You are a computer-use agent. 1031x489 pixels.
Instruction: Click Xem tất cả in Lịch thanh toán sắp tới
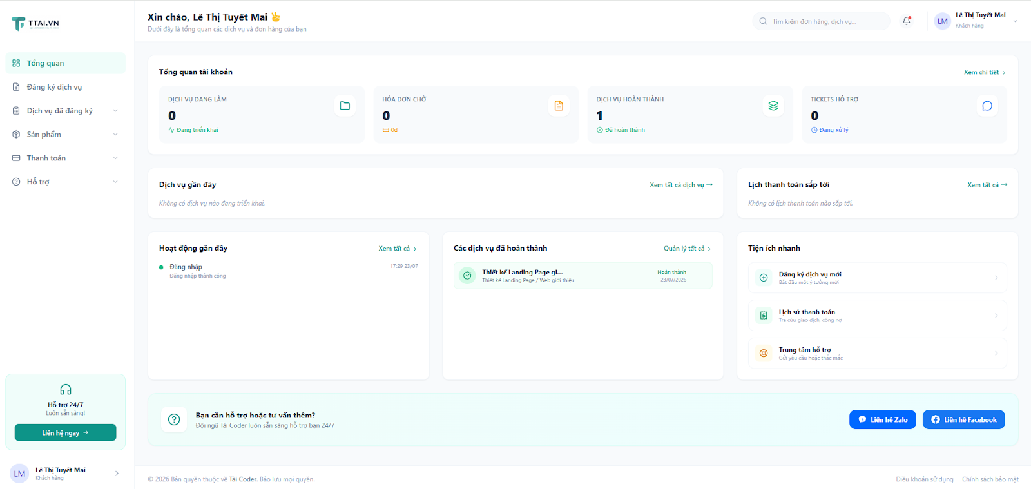click(x=987, y=185)
